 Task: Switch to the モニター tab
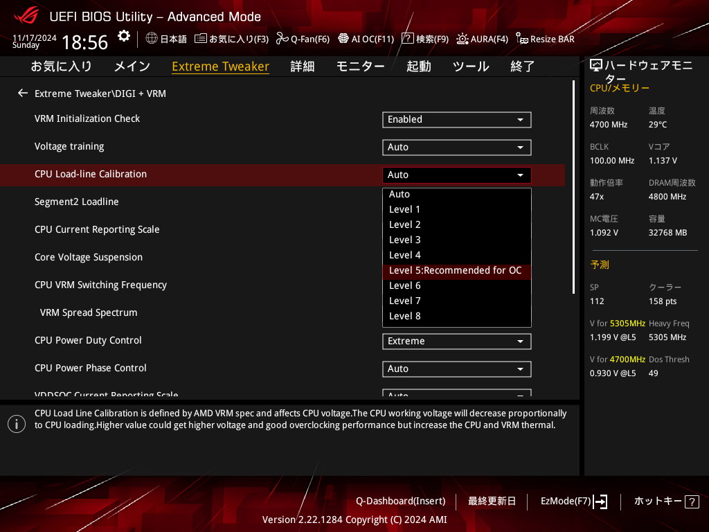pyautogui.click(x=360, y=66)
